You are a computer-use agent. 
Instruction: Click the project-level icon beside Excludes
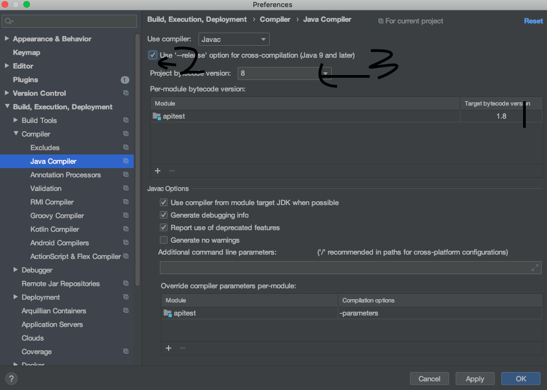pyautogui.click(x=126, y=147)
